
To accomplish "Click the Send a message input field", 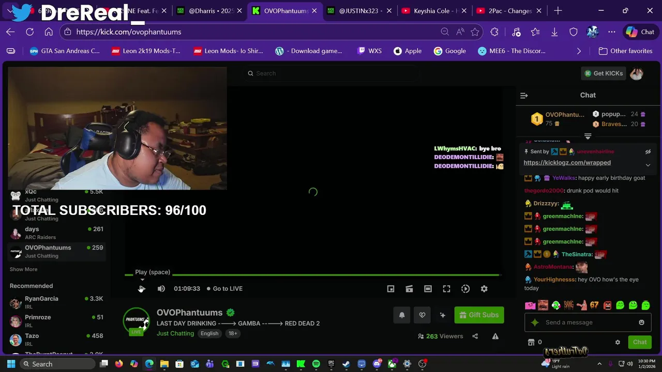I will [587, 322].
